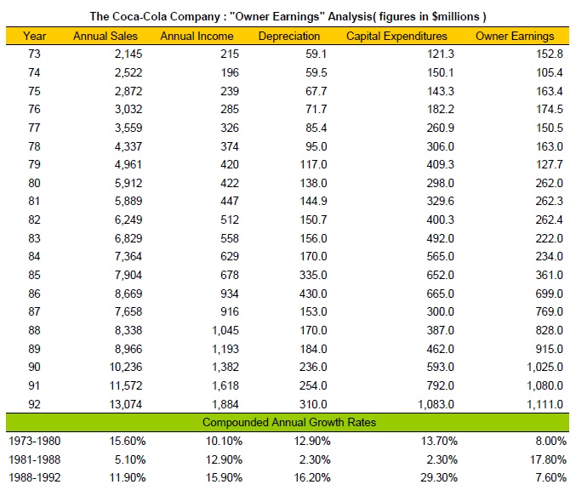Select owner earnings value 174.5
The width and height of the screenshot is (576, 496).
pos(549,109)
